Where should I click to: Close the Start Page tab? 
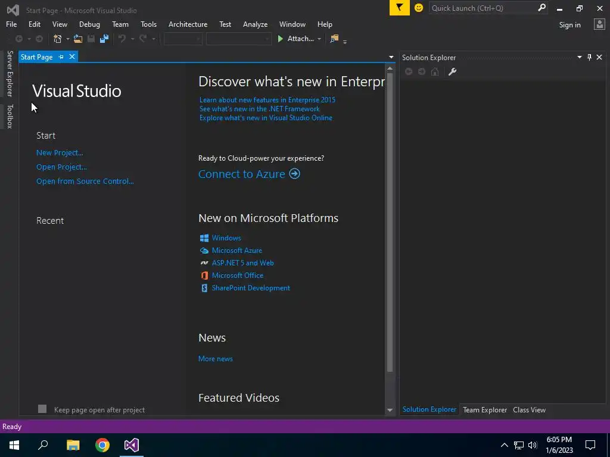72,57
